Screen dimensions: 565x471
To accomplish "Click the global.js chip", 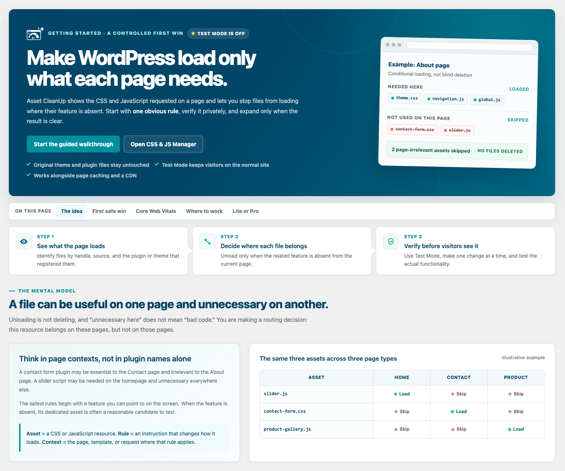I will tap(487, 100).
